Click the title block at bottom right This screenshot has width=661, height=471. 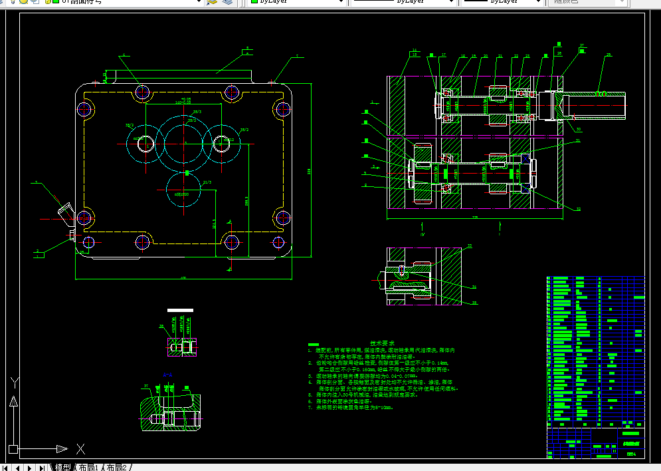pos(596,442)
